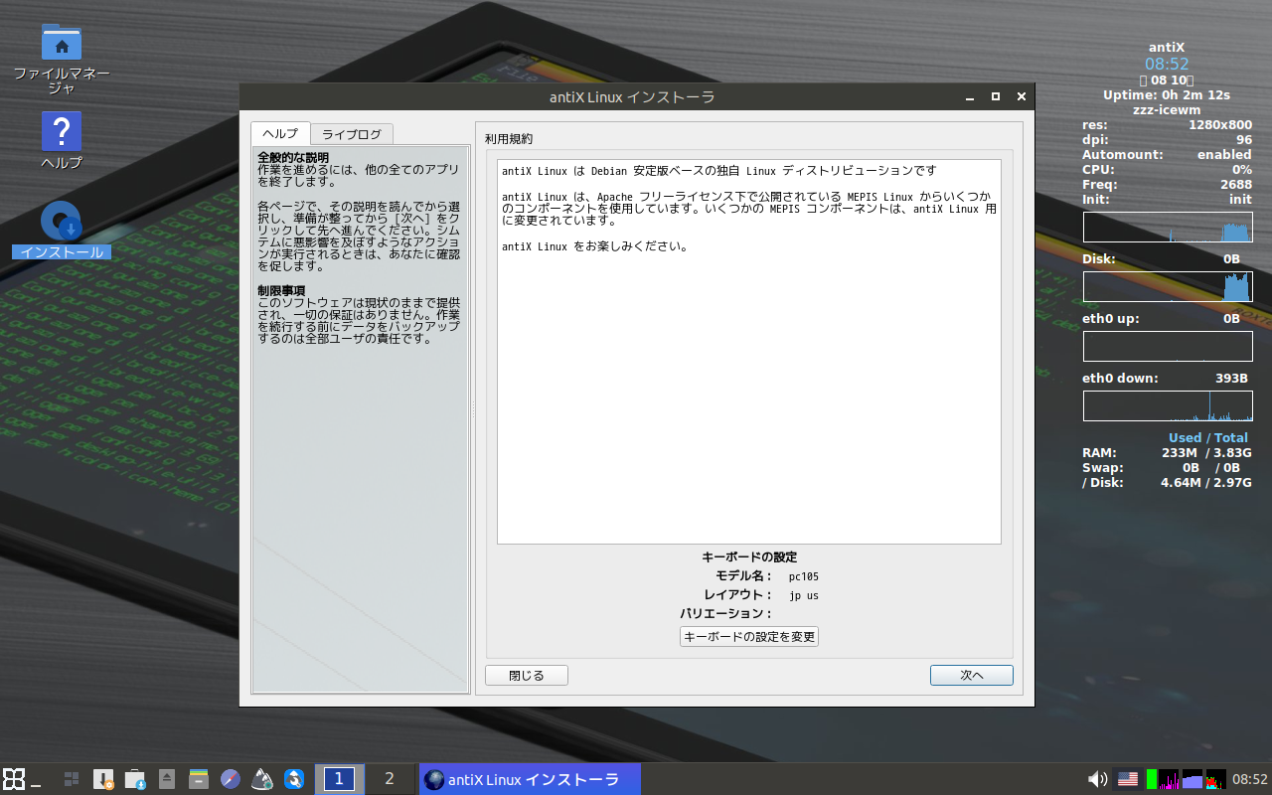Viewport: 1272px width, 795px height.
Task: Open the blue wrench tools icon
Action: pos(294,779)
